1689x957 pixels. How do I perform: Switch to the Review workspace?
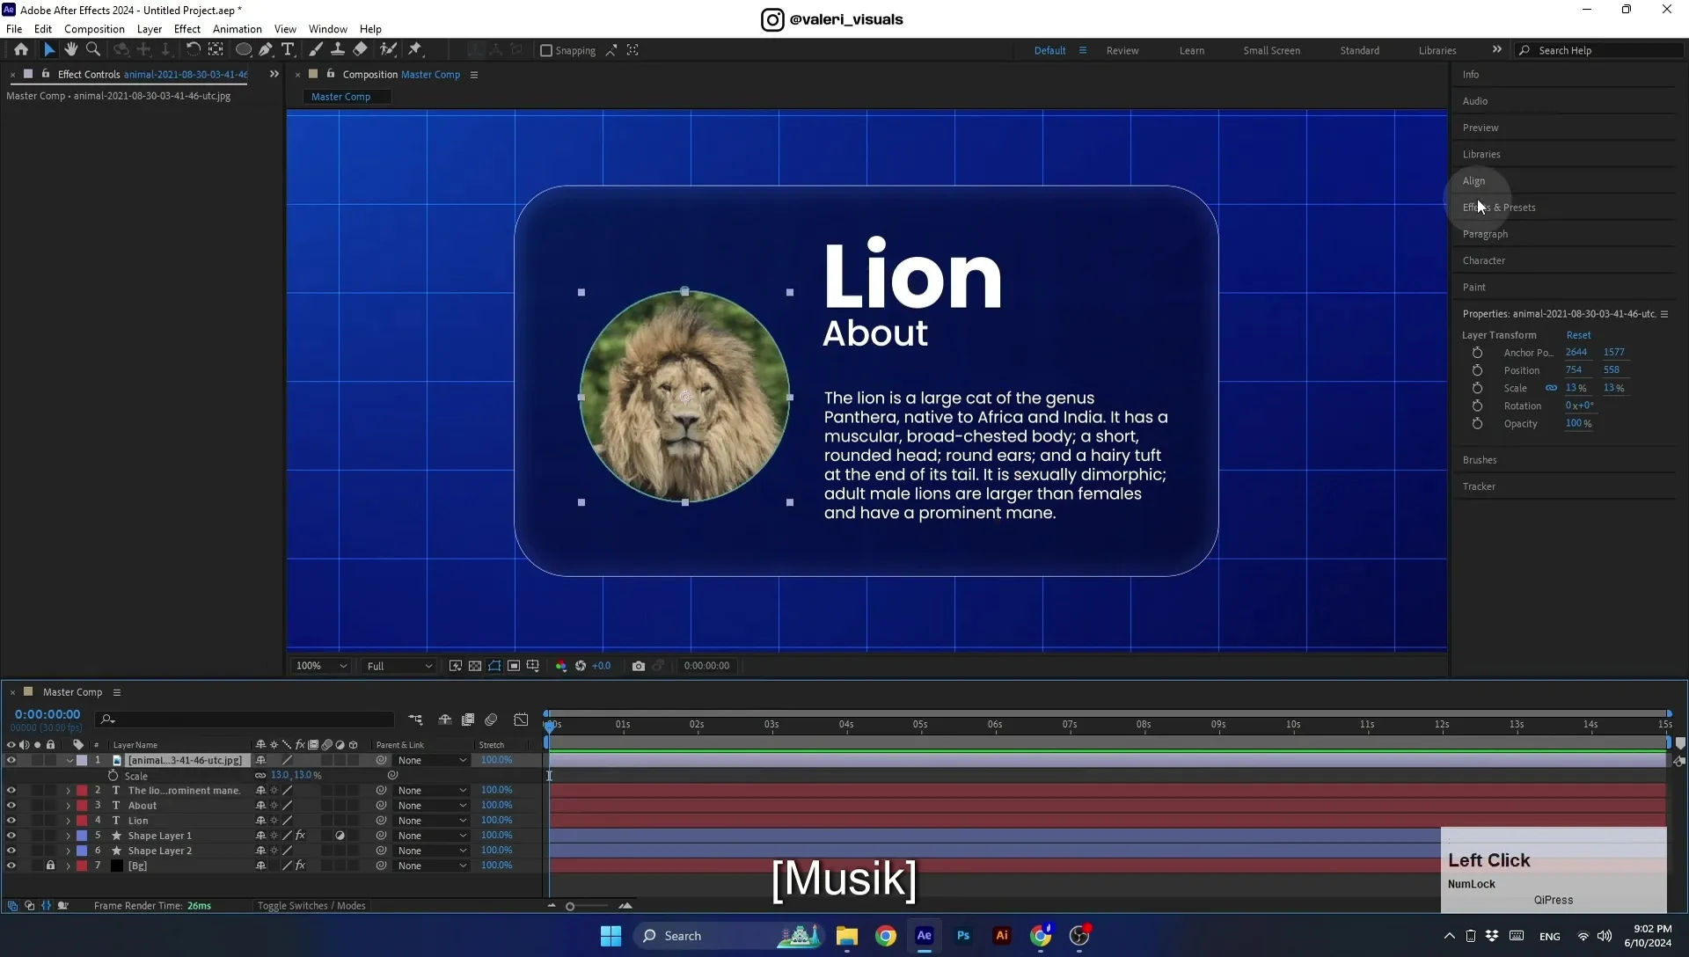(x=1122, y=51)
